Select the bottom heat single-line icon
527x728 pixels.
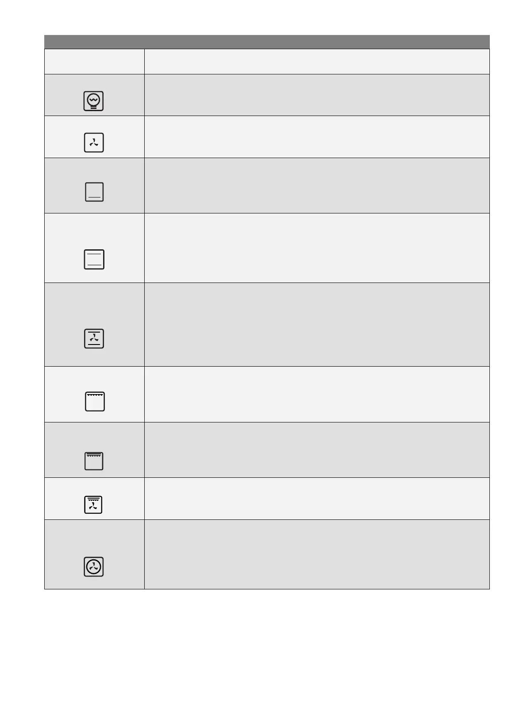pyautogui.click(x=94, y=192)
